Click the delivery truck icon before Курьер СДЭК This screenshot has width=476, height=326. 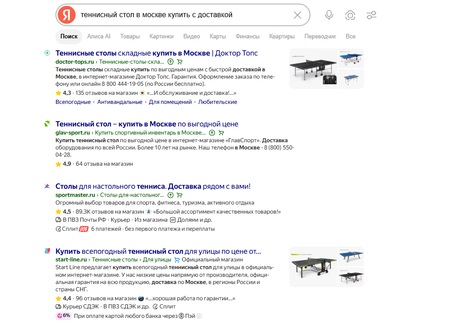point(58,307)
